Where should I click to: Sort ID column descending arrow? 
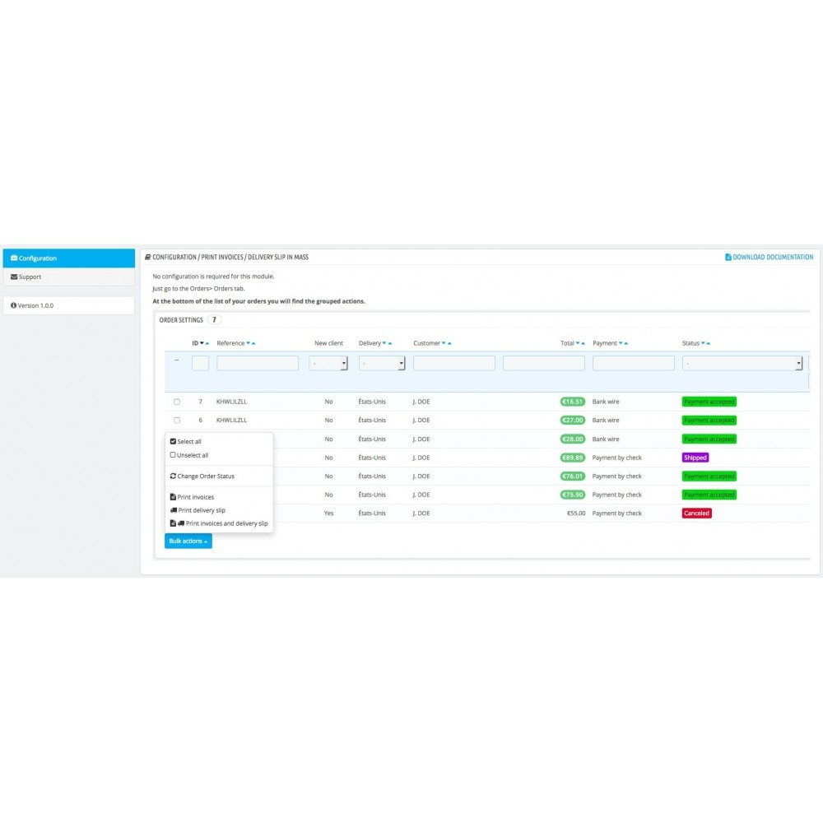pyautogui.click(x=202, y=343)
